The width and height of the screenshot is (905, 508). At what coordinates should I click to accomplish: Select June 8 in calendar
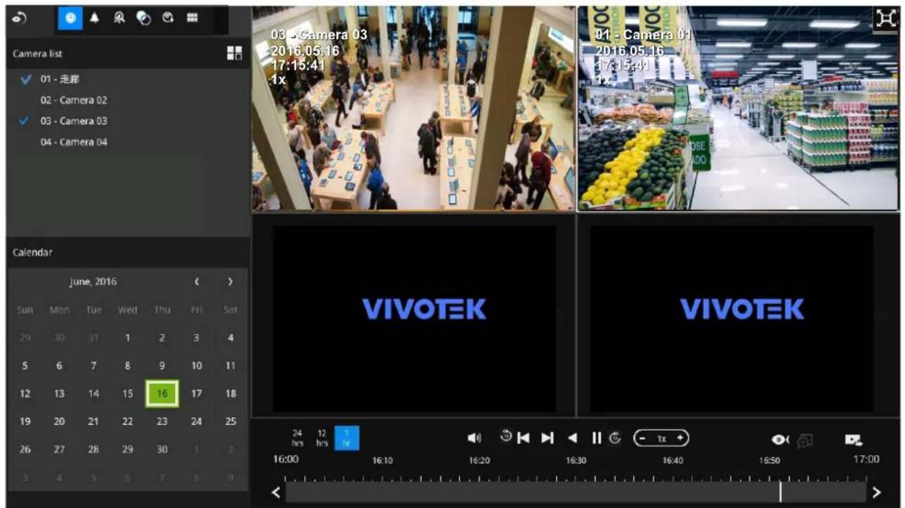[x=128, y=366]
